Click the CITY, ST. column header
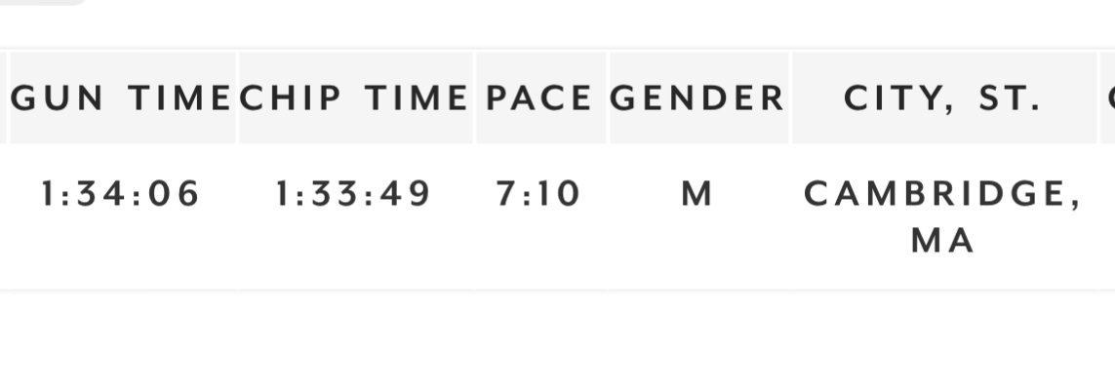The width and height of the screenshot is (1115, 391). [x=943, y=98]
